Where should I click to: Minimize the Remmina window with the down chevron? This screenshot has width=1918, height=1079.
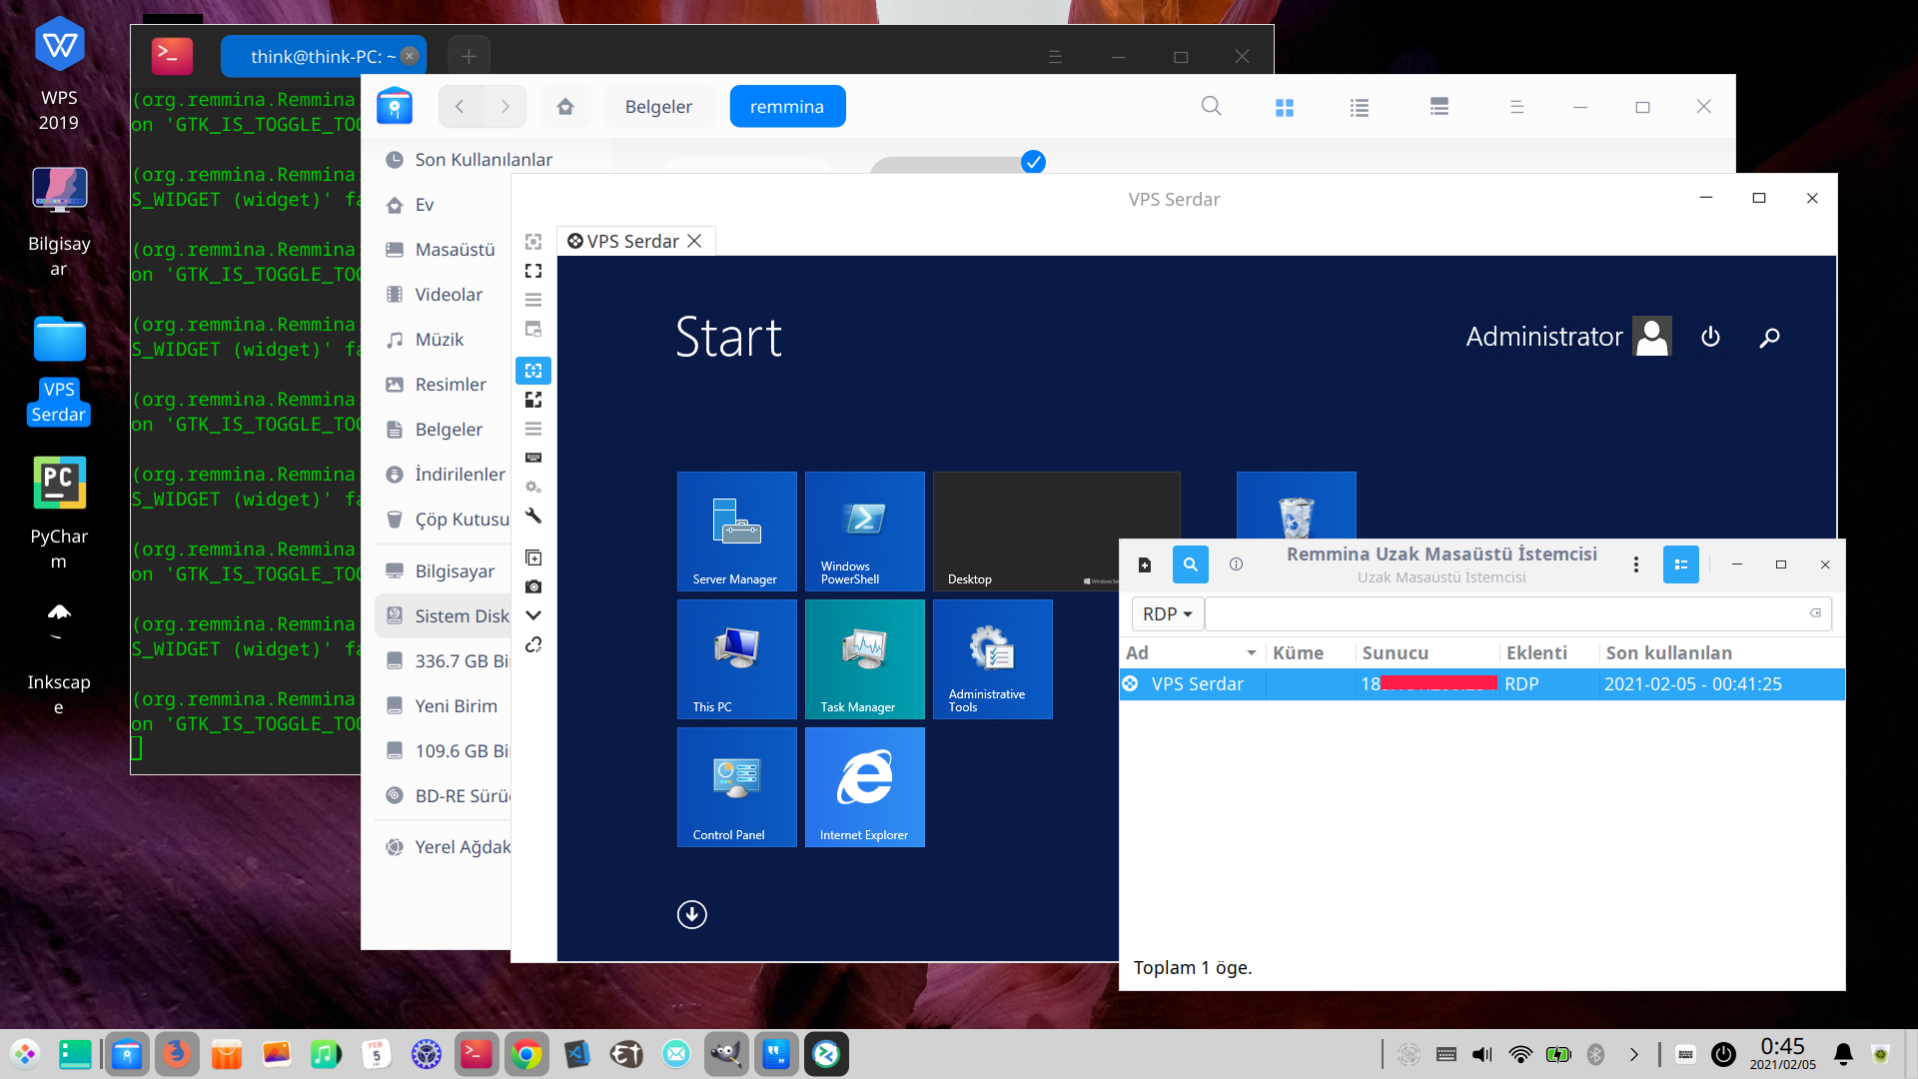point(533,615)
